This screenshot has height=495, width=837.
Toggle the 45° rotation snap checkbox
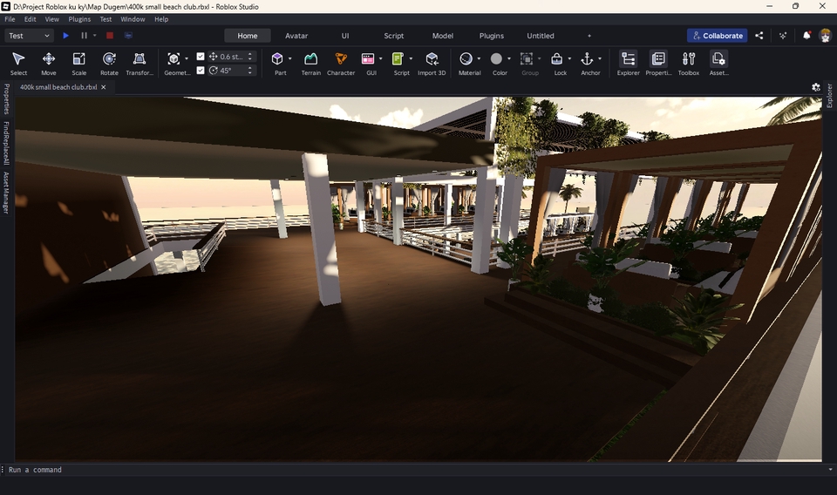[x=201, y=71]
